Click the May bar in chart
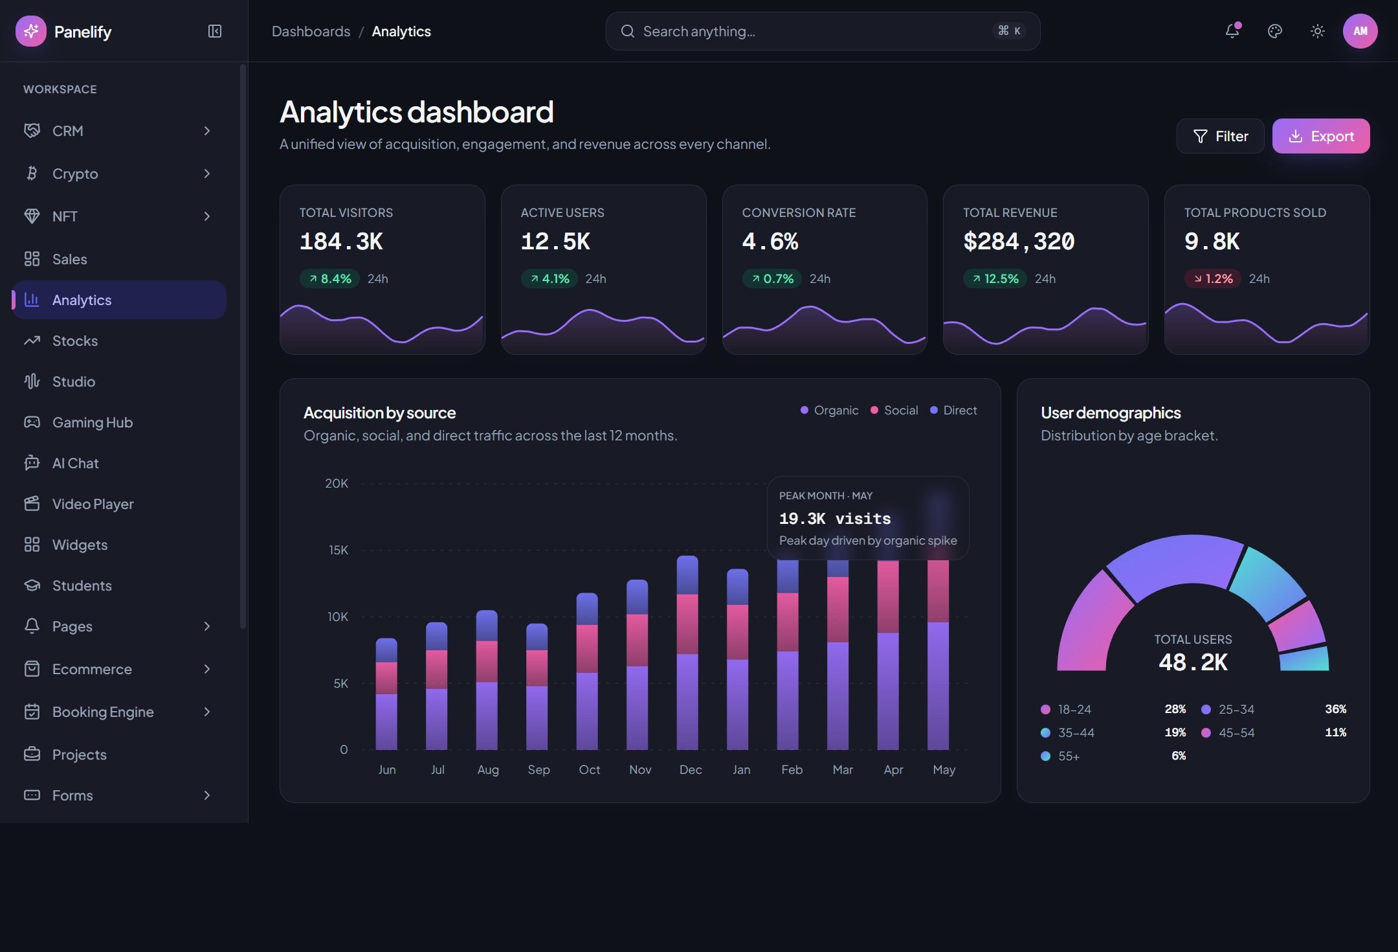Viewport: 1398px width, 952px height. (938, 654)
